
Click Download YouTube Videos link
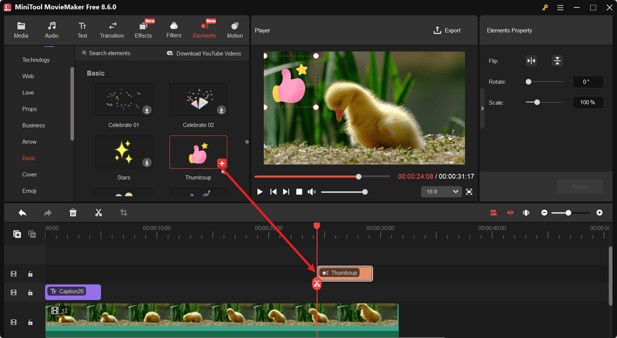204,54
